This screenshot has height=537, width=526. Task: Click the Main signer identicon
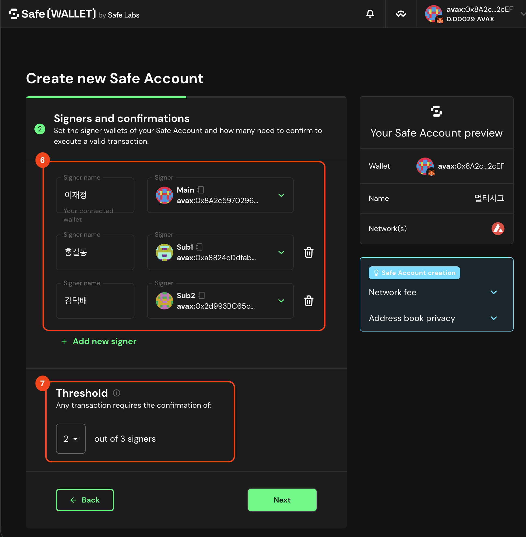[164, 195]
